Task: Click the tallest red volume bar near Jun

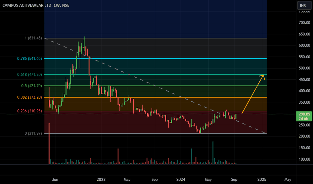Action: (49, 144)
